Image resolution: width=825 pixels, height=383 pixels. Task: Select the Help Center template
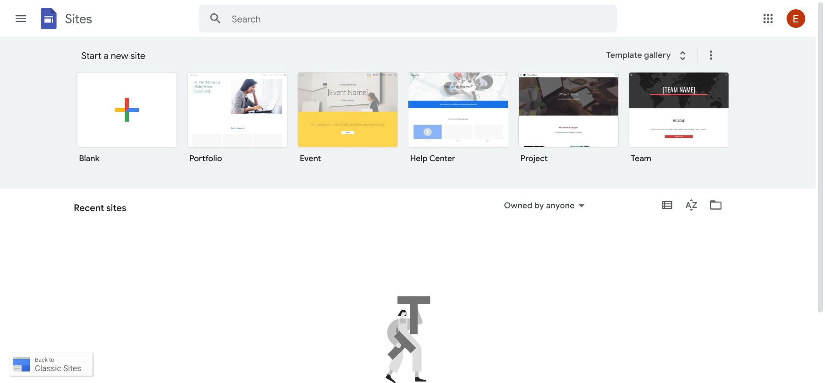[x=458, y=110]
